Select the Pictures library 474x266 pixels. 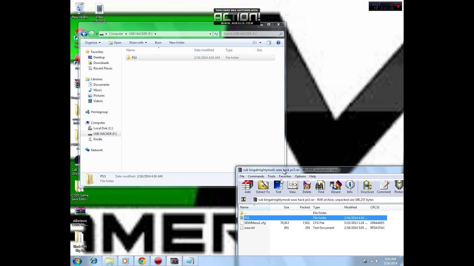point(99,96)
